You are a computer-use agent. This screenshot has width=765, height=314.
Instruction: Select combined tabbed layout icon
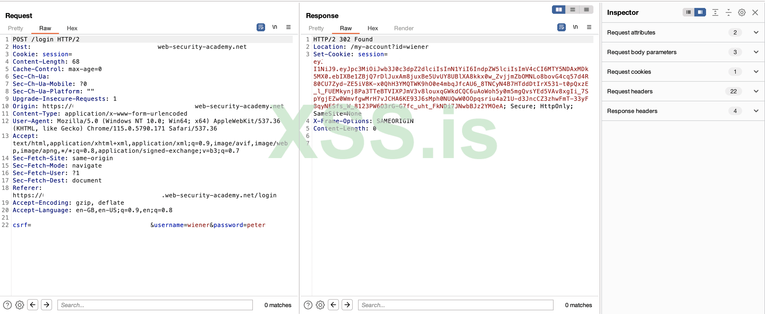(x=586, y=10)
